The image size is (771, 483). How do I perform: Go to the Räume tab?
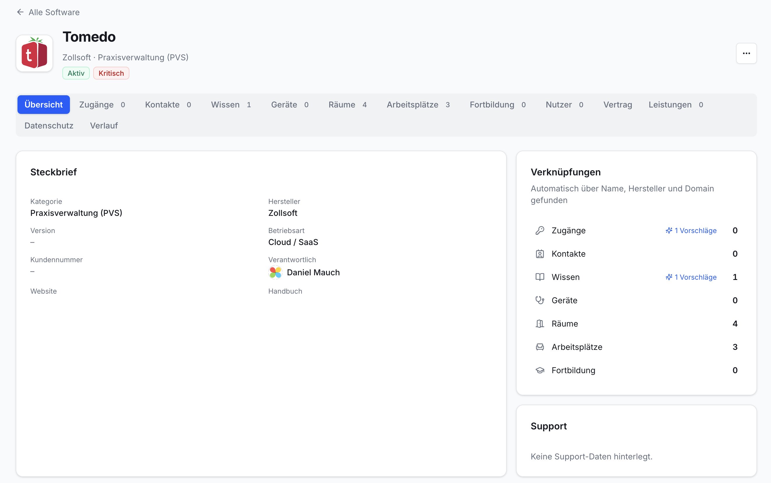[x=348, y=105]
